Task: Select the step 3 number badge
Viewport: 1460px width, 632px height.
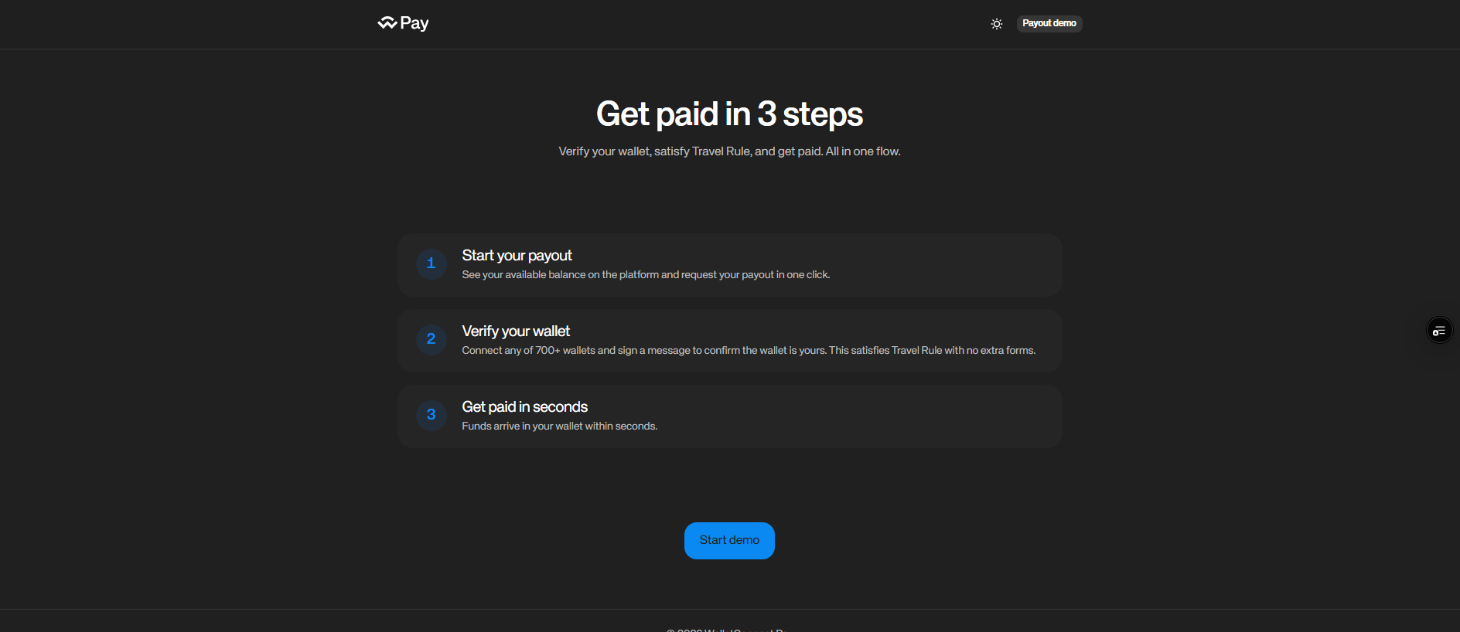Action: [x=432, y=416]
